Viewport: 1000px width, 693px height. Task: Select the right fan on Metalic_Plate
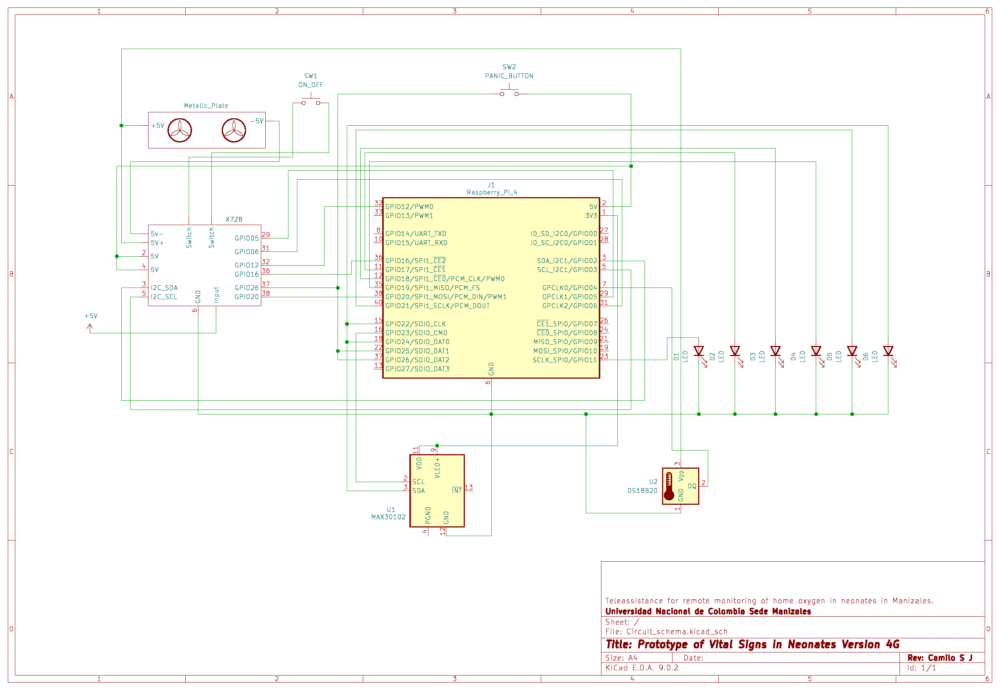click(x=234, y=130)
